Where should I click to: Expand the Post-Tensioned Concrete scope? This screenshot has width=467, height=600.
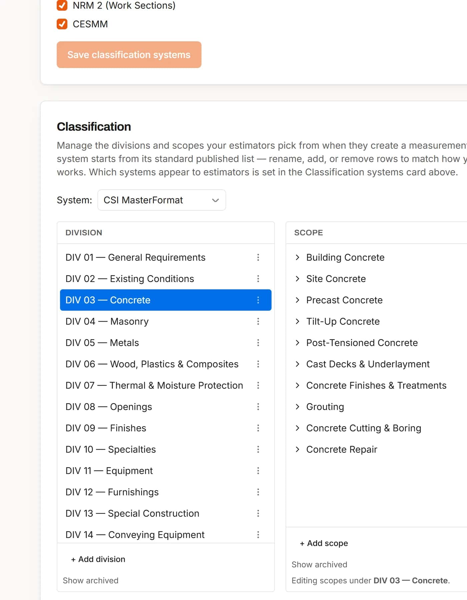[297, 343]
